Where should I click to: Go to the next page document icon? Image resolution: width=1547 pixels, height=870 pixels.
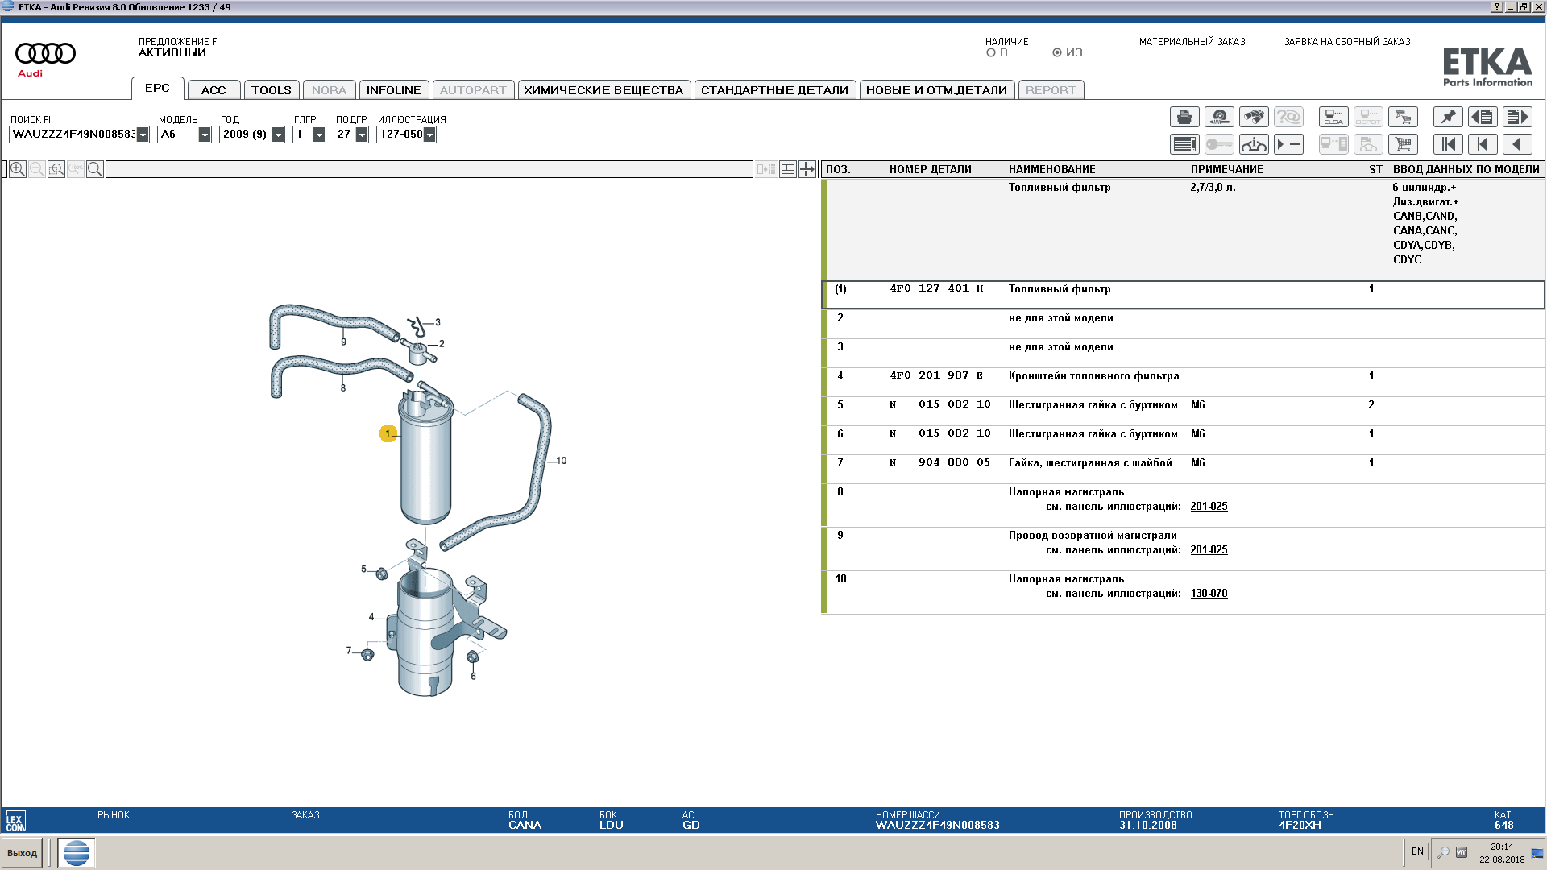[x=1517, y=118]
